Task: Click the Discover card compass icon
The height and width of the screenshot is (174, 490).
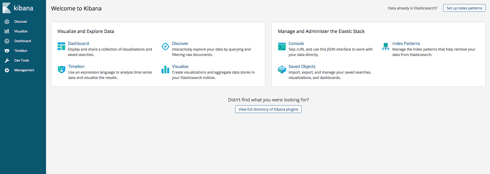Action: 165,47
